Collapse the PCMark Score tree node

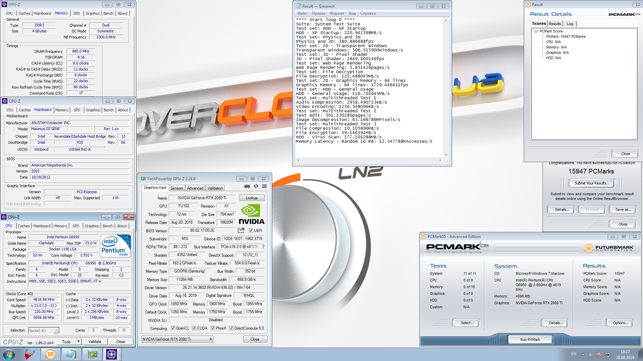pyautogui.click(x=536, y=31)
